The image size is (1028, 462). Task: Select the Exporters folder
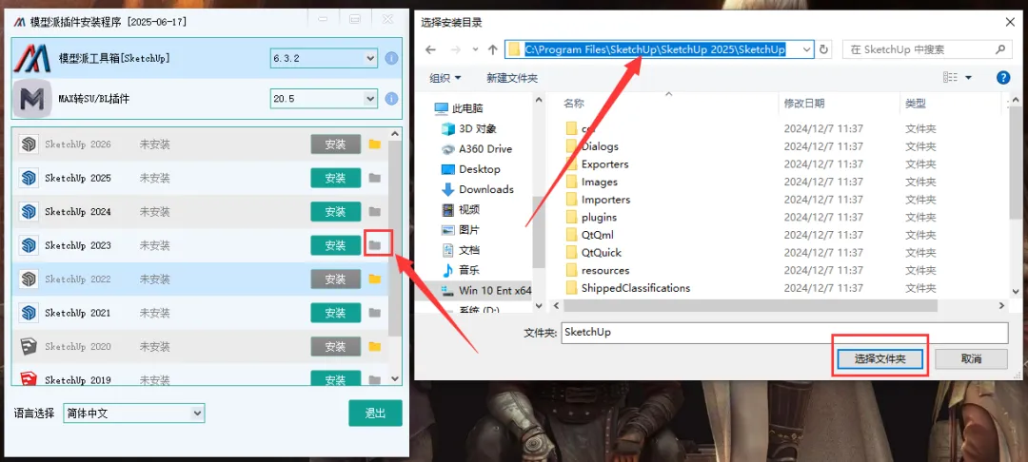597,164
